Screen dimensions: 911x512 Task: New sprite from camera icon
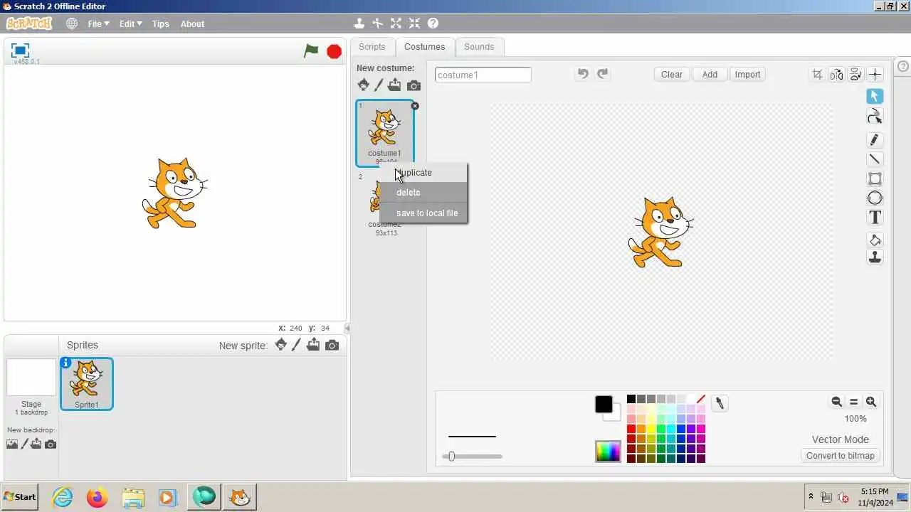pos(332,345)
